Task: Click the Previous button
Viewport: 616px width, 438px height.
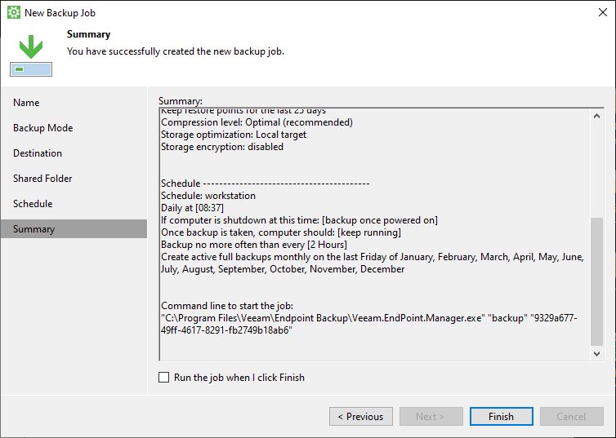Action: (x=360, y=417)
